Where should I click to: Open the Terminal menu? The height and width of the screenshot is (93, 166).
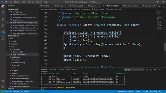click(x=39, y=2)
